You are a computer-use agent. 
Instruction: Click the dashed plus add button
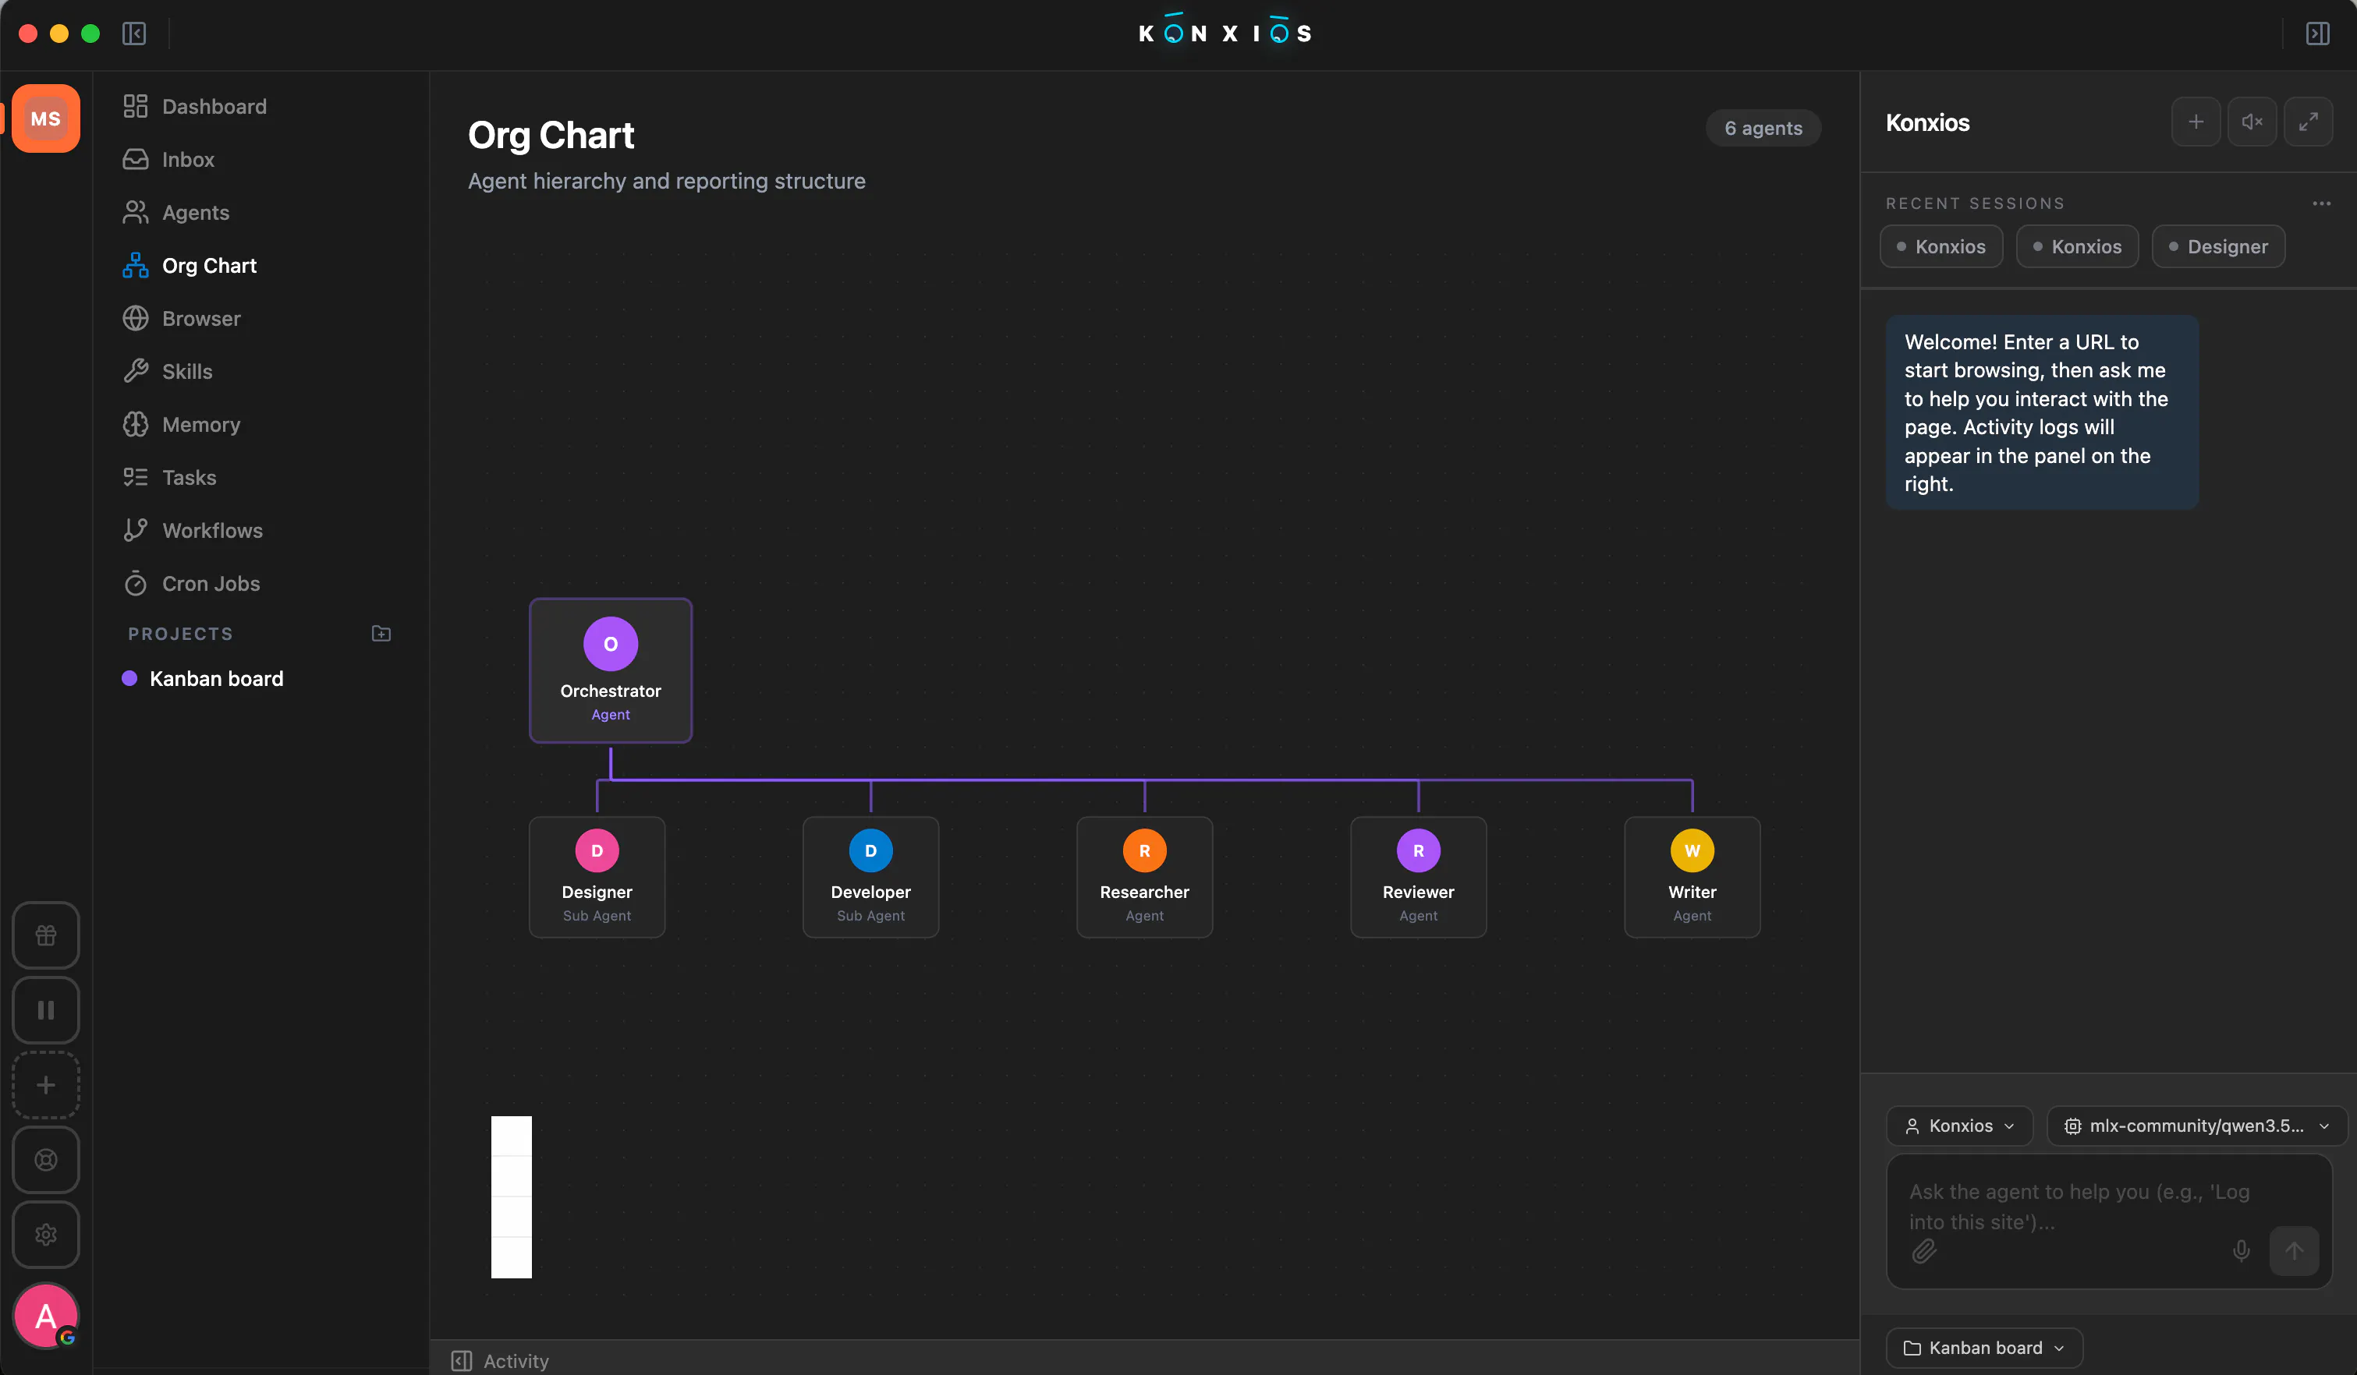click(46, 1084)
